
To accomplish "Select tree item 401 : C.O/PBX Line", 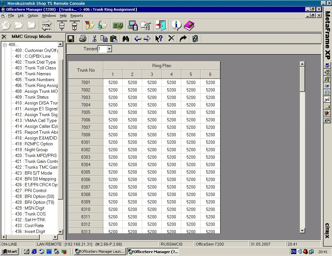I will 33,56.
